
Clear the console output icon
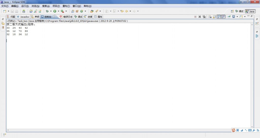210,17
